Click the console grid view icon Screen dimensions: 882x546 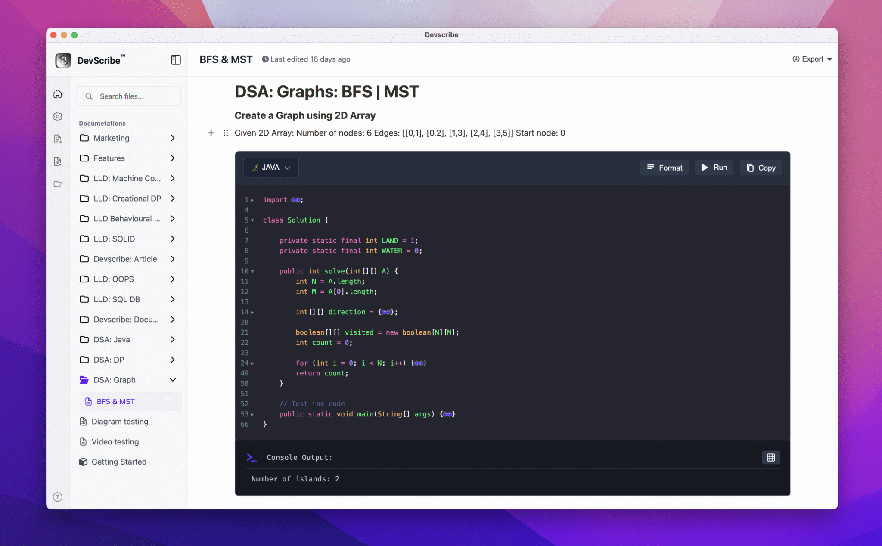(771, 457)
